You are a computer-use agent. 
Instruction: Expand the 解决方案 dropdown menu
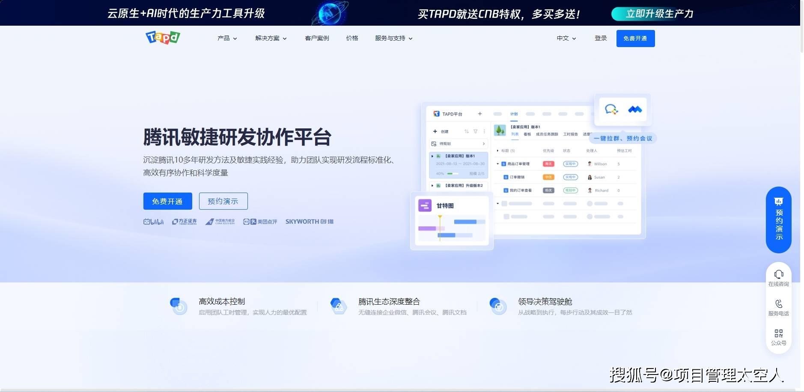point(271,38)
